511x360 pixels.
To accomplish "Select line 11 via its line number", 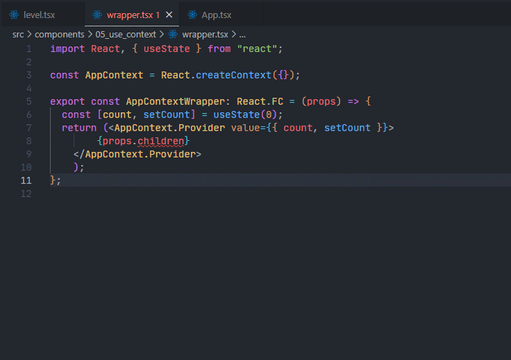I will click(x=27, y=180).
